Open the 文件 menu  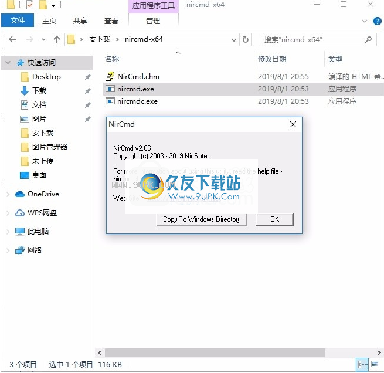point(18,21)
